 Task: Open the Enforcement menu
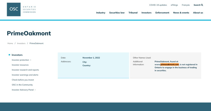tap(162, 13)
